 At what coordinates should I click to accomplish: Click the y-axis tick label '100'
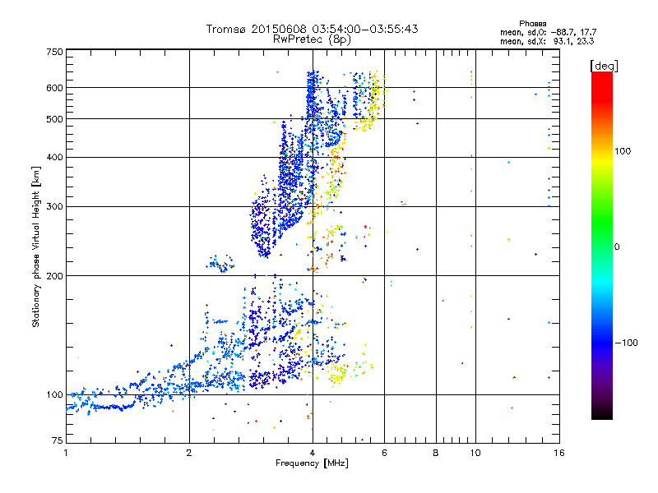pyautogui.click(x=54, y=394)
